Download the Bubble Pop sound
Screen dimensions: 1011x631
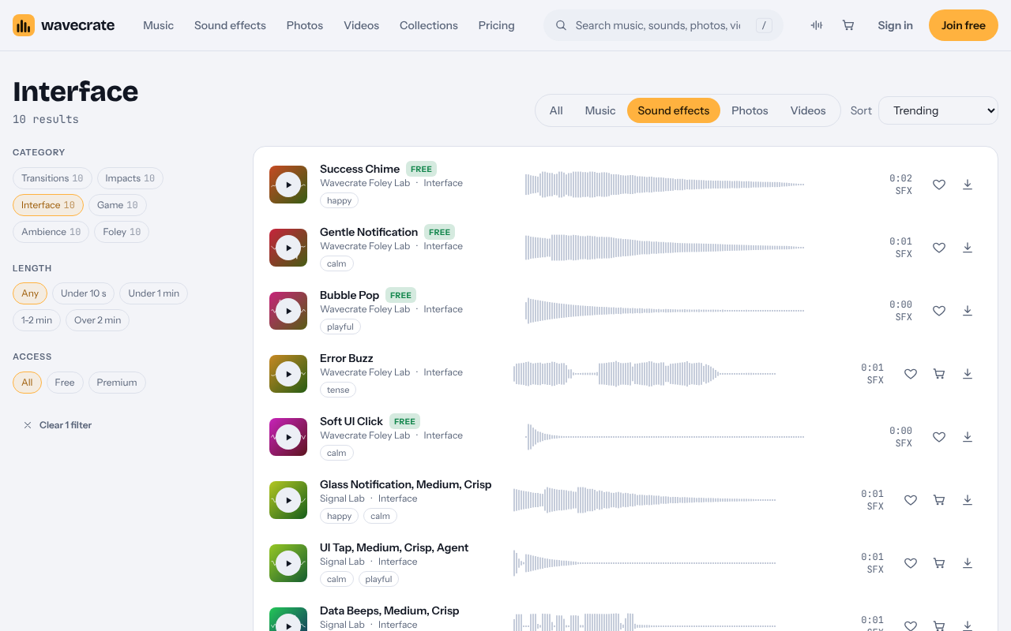(968, 311)
